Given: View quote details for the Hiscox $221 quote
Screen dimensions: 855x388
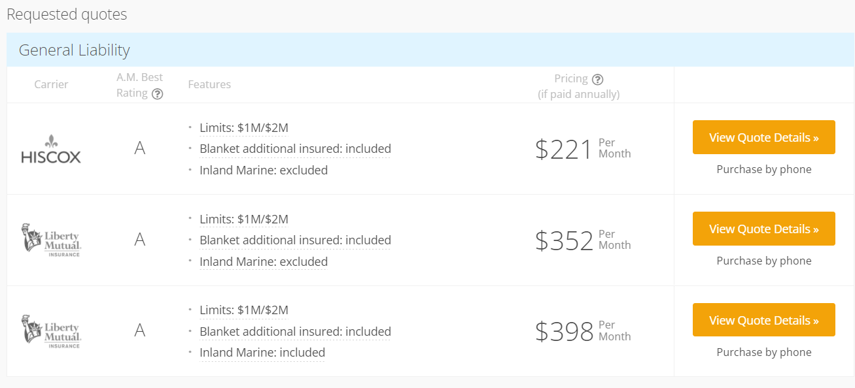Looking at the screenshot, I should (x=763, y=137).
